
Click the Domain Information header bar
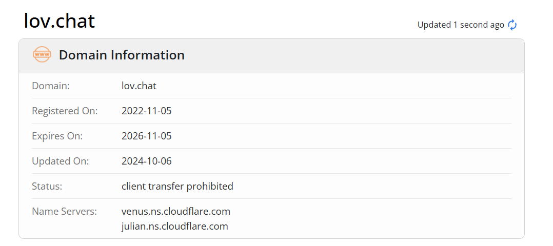click(271, 56)
